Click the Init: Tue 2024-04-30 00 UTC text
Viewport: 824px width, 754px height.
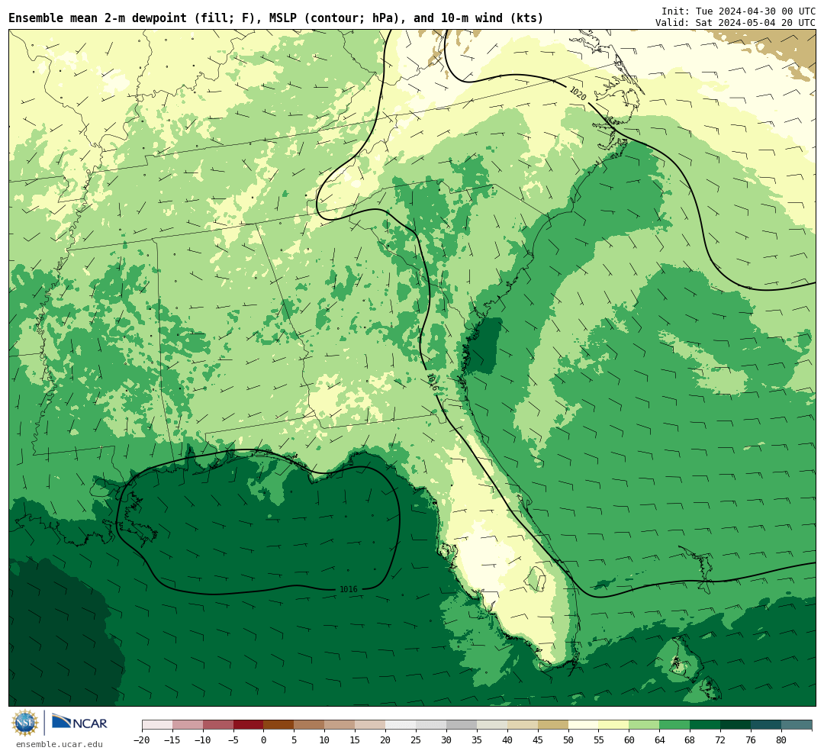pos(739,11)
